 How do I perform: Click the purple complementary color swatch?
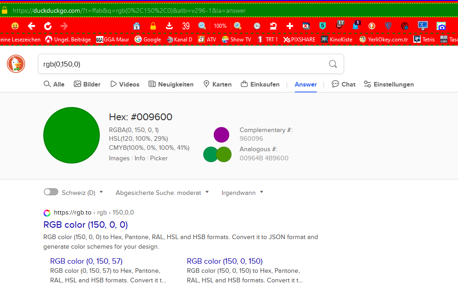pos(221,135)
